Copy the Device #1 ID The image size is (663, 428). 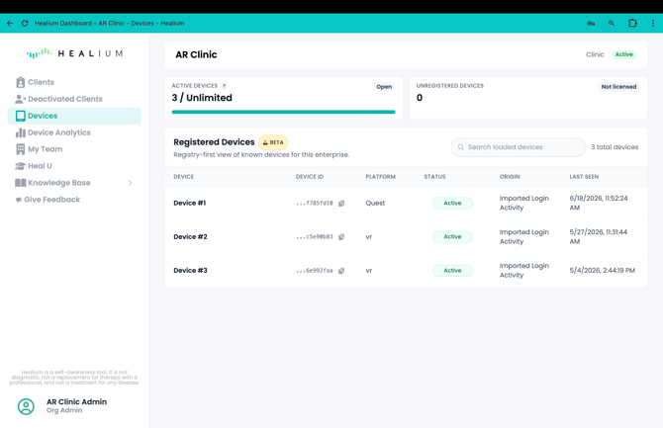(x=341, y=204)
